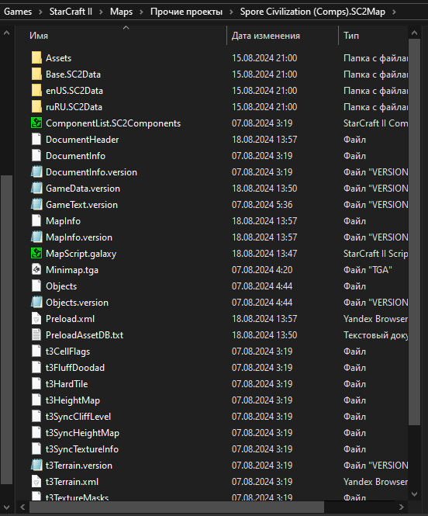
Task: Click the navigation pane scroll-up arrow
Action: (6, 33)
